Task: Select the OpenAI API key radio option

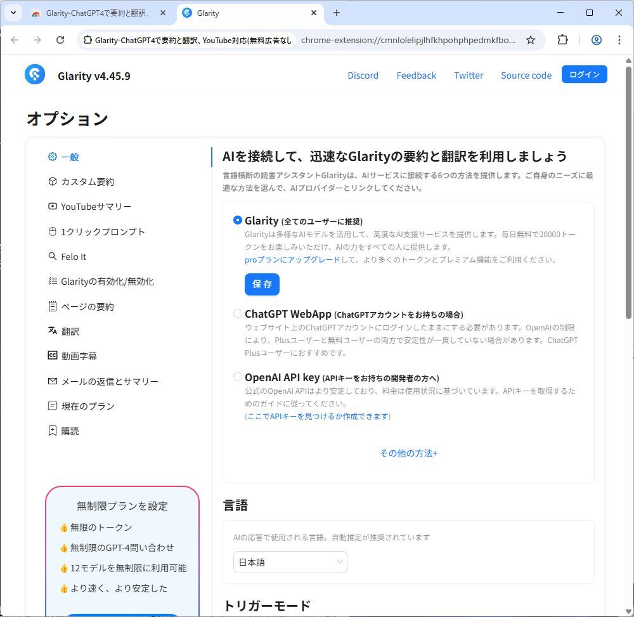Action: 238,377
